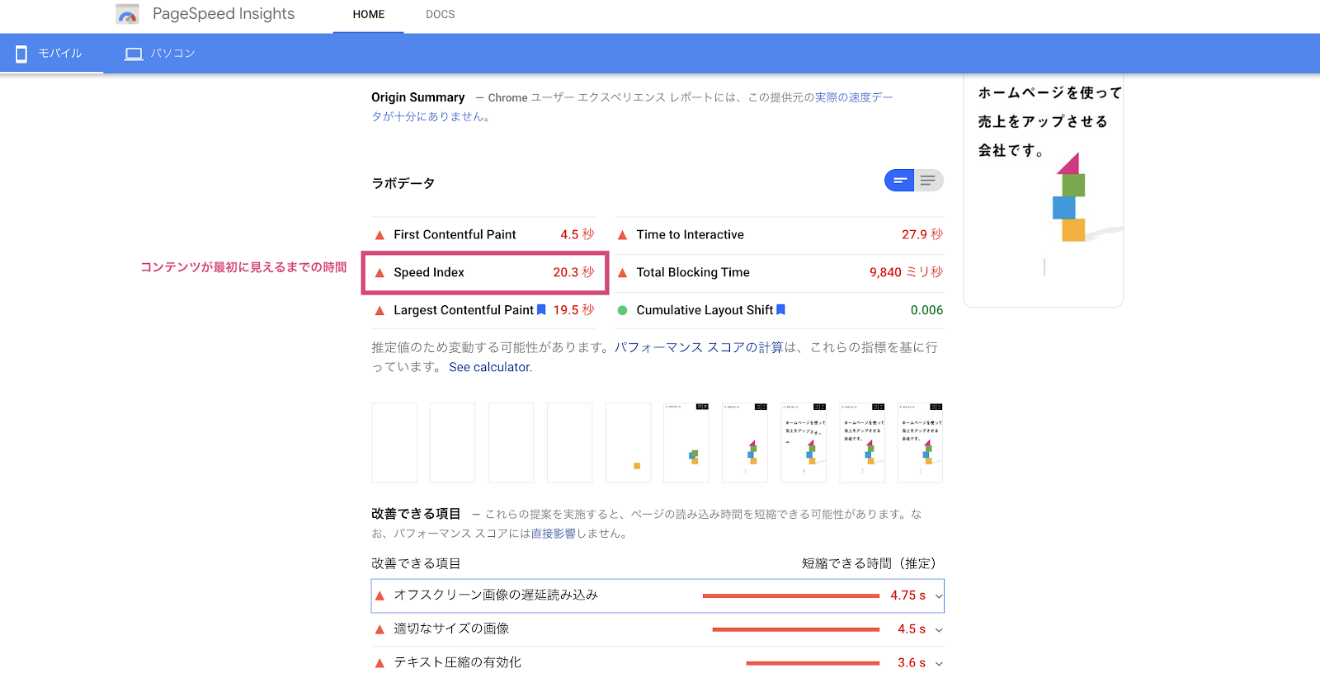The width and height of the screenshot is (1320, 673).
Task: Expand オフスクリーン画像の遅延読み込み chevron
Action: (x=938, y=595)
